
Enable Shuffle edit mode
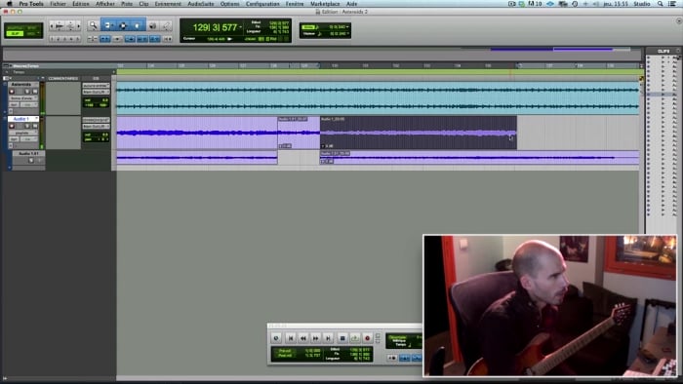[x=14, y=28]
